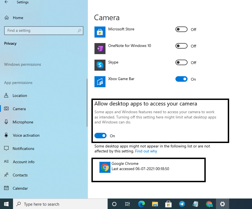Select Calendar in the App permissions sidebar

click(x=20, y=188)
